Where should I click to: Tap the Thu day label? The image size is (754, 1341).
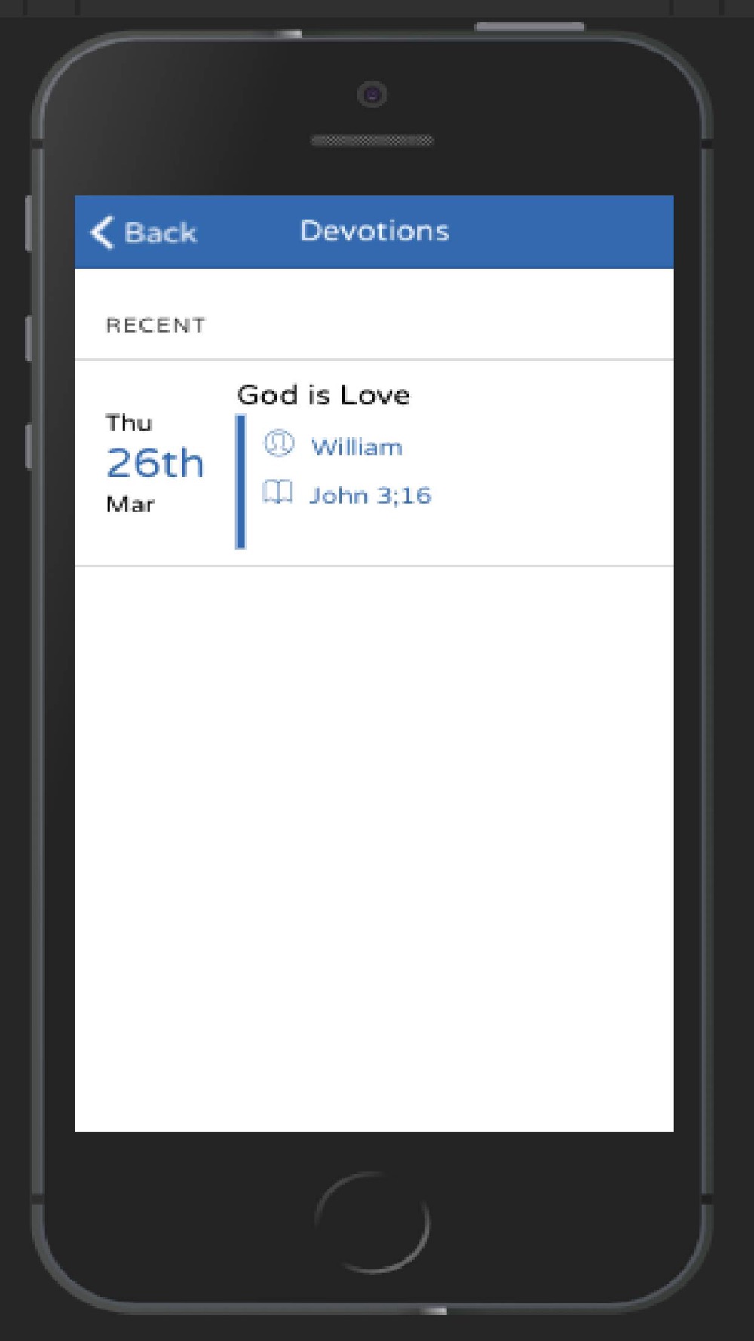(129, 422)
